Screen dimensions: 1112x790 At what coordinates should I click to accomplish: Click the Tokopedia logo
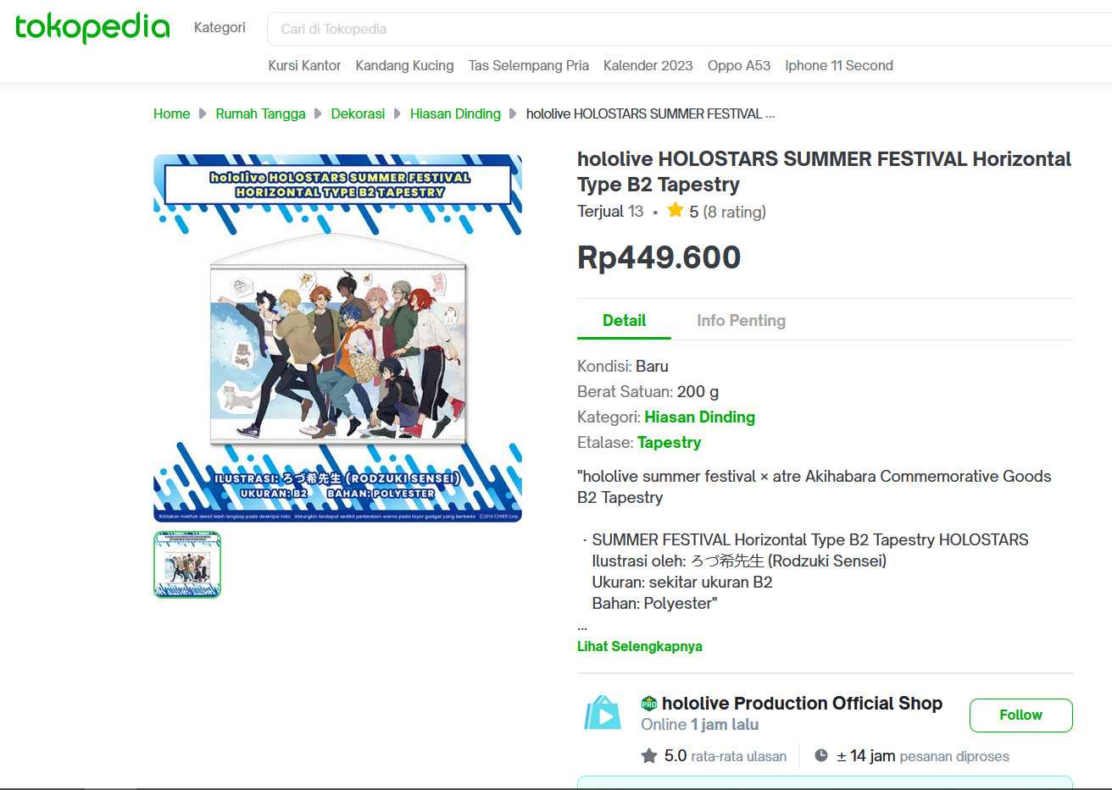click(x=92, y=27)
